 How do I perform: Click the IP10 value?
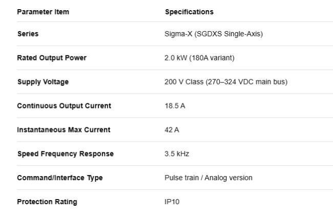point(172,202)
